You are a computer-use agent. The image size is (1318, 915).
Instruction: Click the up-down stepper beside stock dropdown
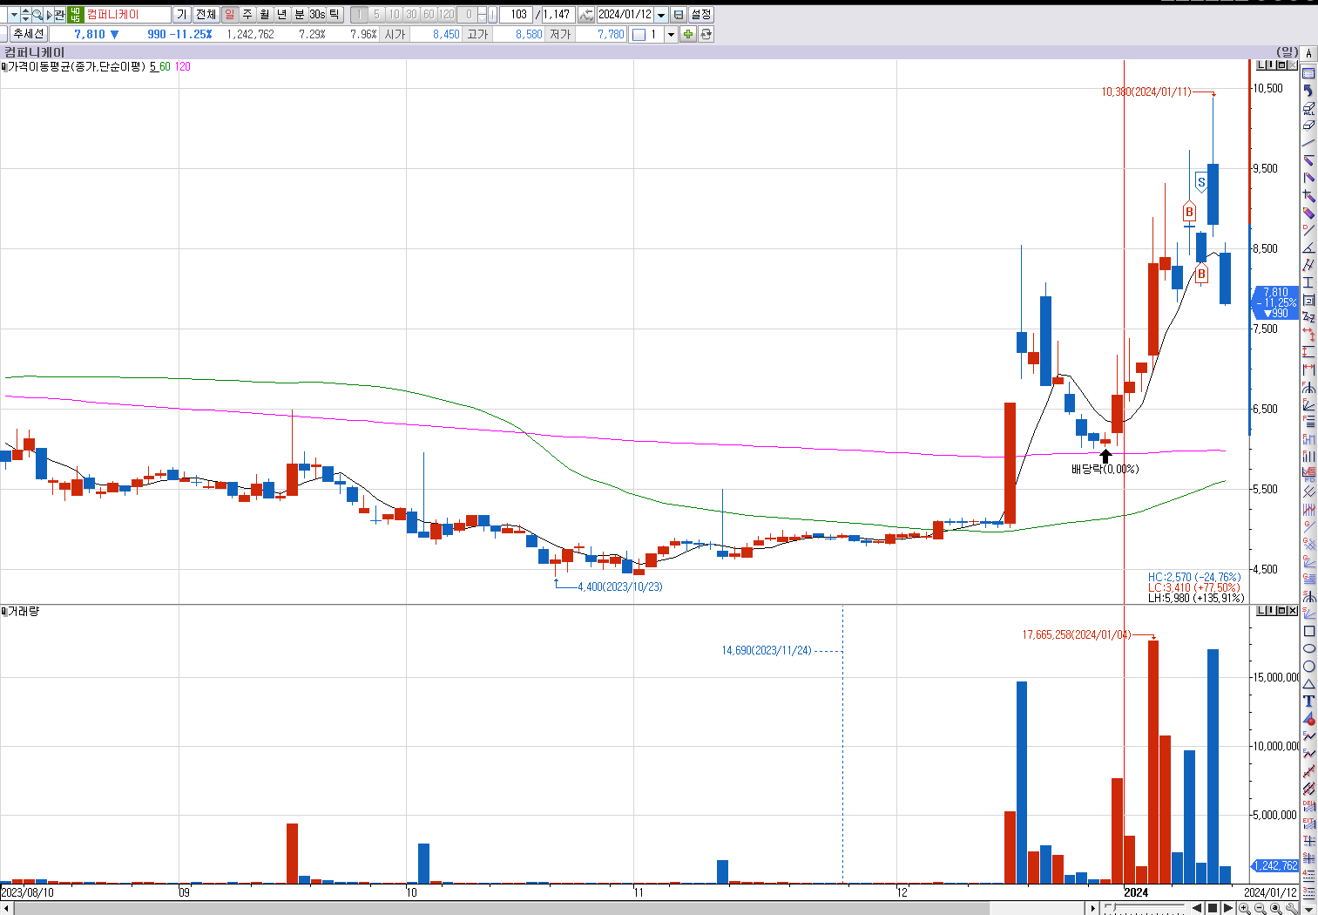[26, 15]
